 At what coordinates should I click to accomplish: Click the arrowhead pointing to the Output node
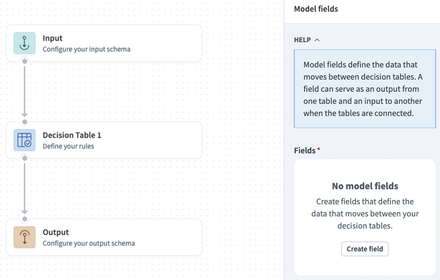pos(25,213)
